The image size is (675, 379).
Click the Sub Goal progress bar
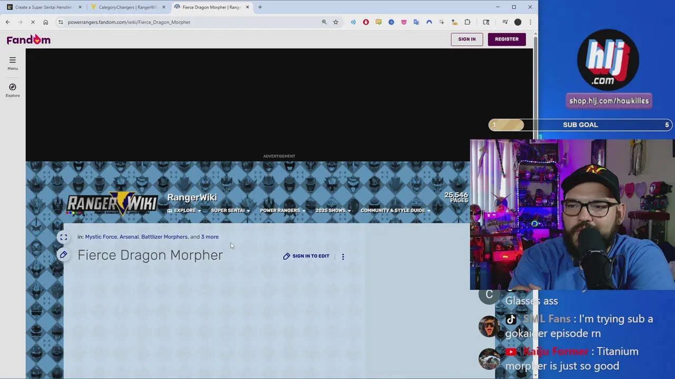point(581,125)
